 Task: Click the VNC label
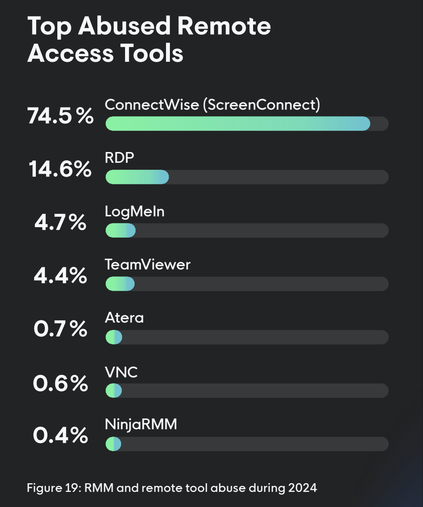click(x=121, y=372)
